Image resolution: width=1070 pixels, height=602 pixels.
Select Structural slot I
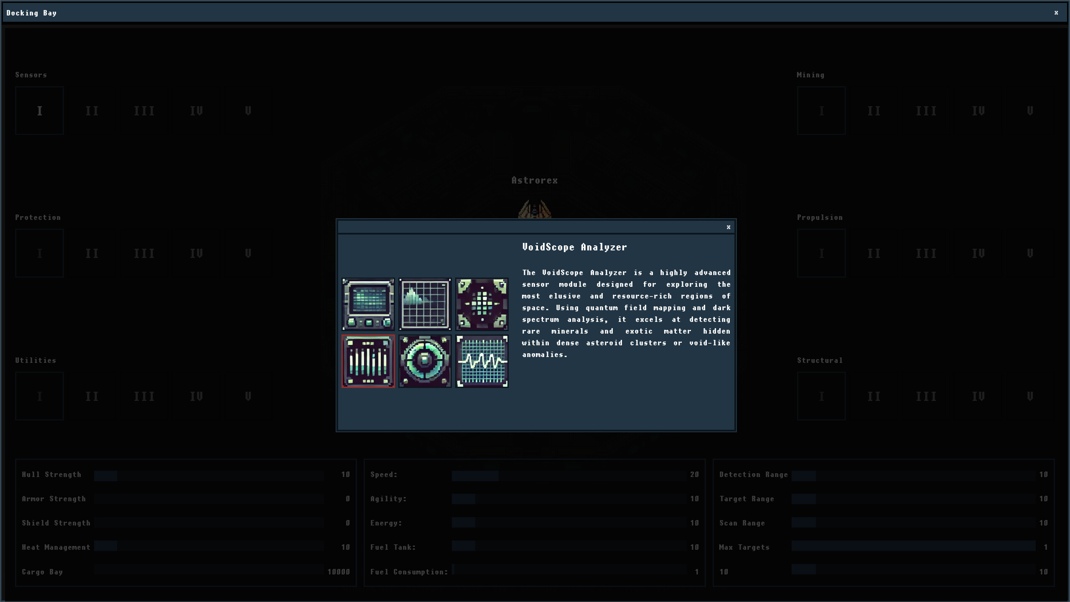[821, 396]
